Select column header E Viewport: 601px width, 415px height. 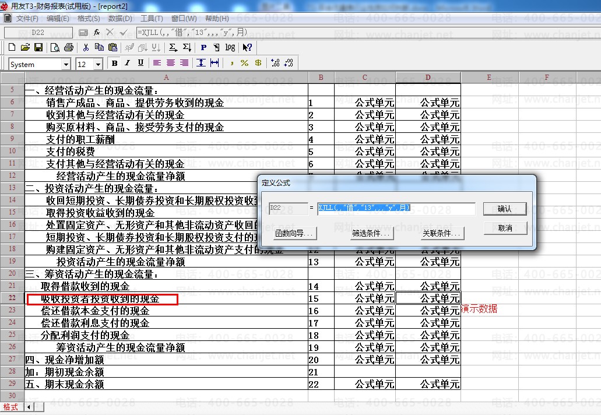pos(490,78)
